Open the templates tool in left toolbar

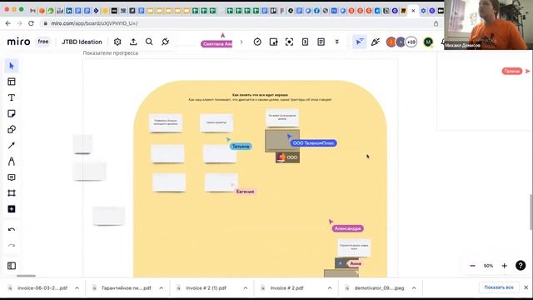coord(12,82)
